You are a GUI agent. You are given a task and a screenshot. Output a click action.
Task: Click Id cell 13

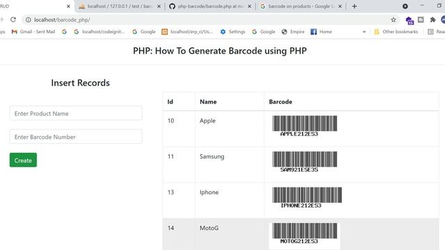[x=179, y=201]
